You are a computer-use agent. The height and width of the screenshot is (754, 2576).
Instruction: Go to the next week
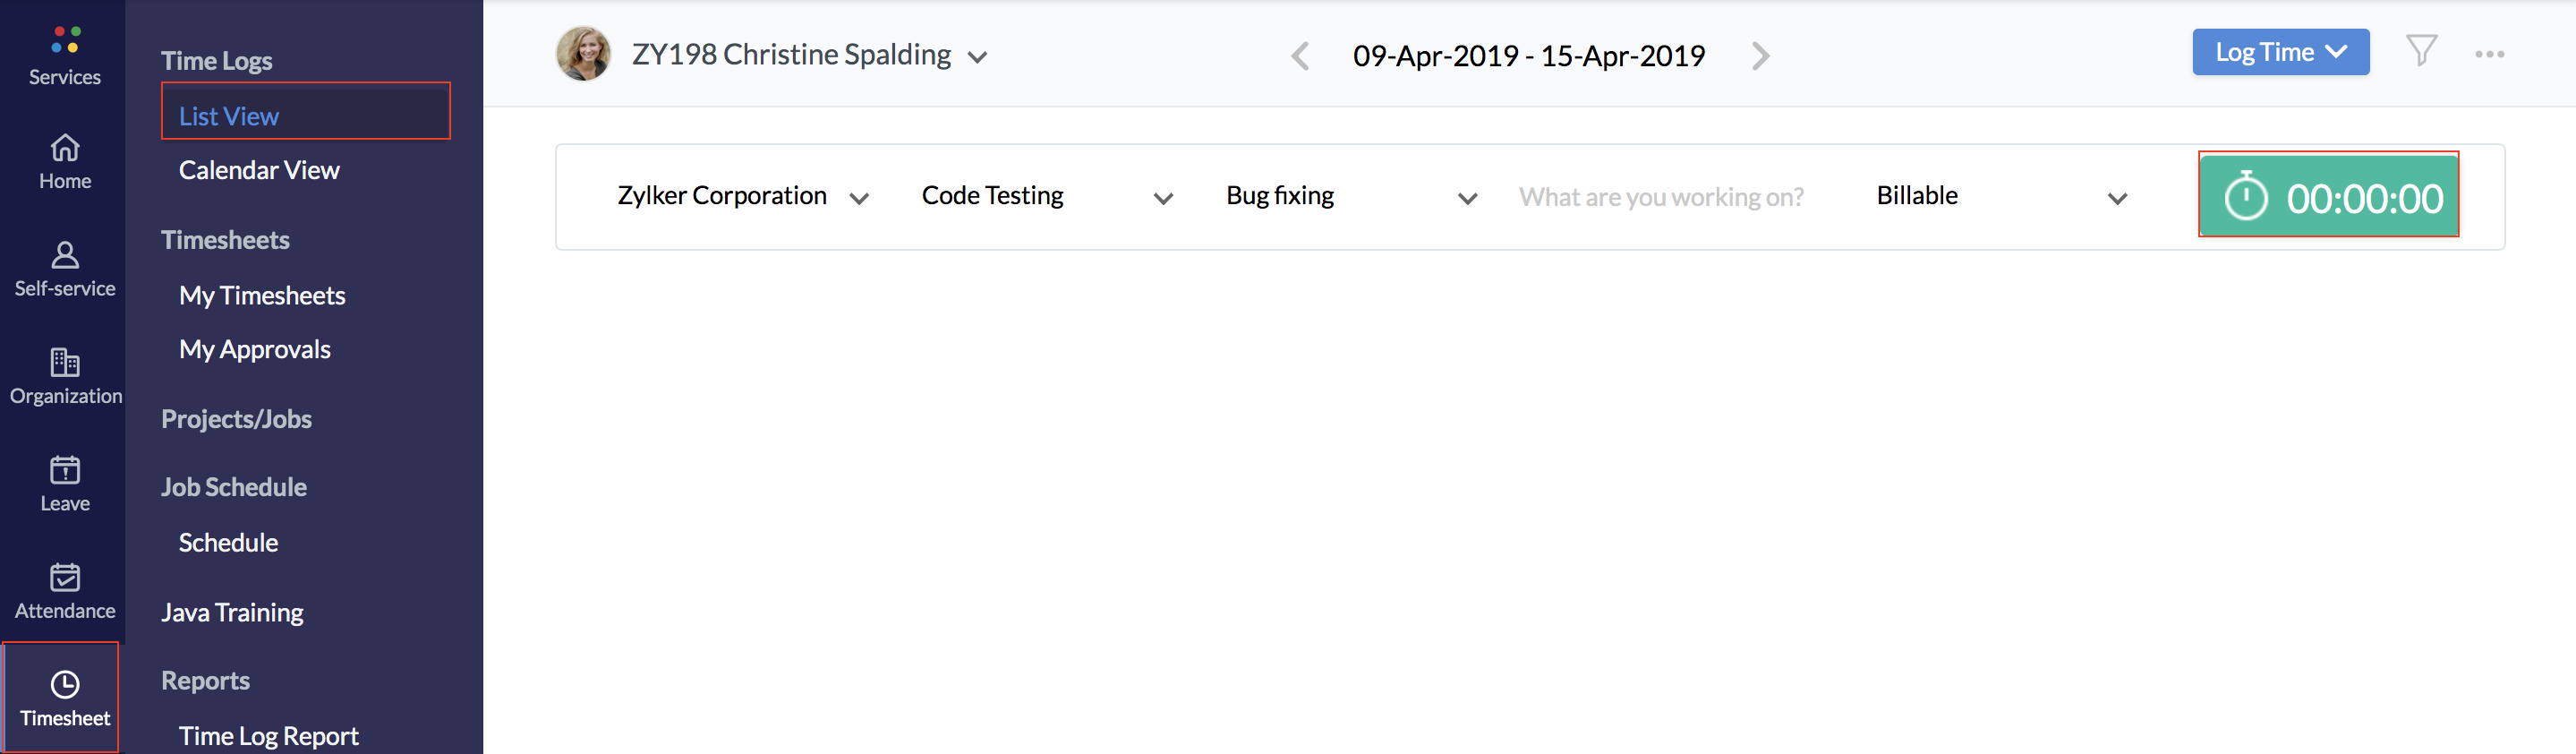[x=1760, y=56]
